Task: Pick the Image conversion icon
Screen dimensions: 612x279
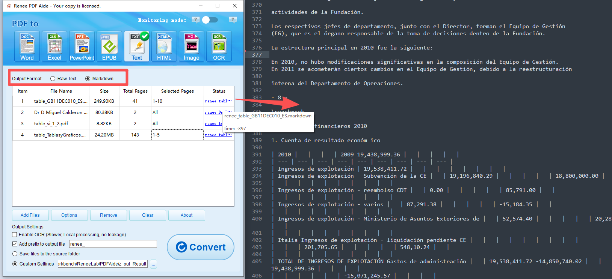Action: coord(192,46)
